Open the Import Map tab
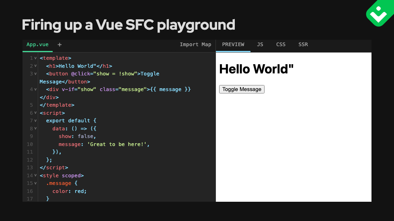This screenshot has height=221, width=394. 195,45
